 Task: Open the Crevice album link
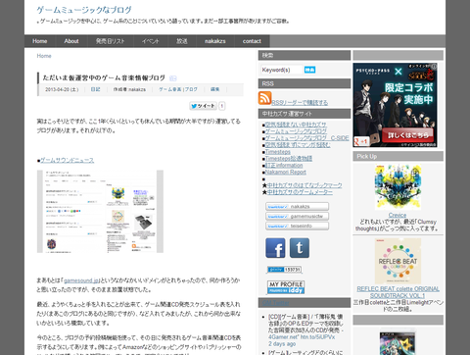[398, 215]
